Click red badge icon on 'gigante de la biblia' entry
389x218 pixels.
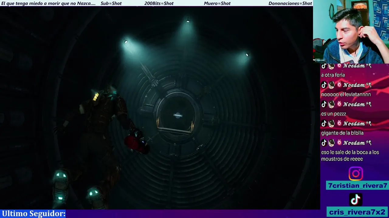click(339, 124)
